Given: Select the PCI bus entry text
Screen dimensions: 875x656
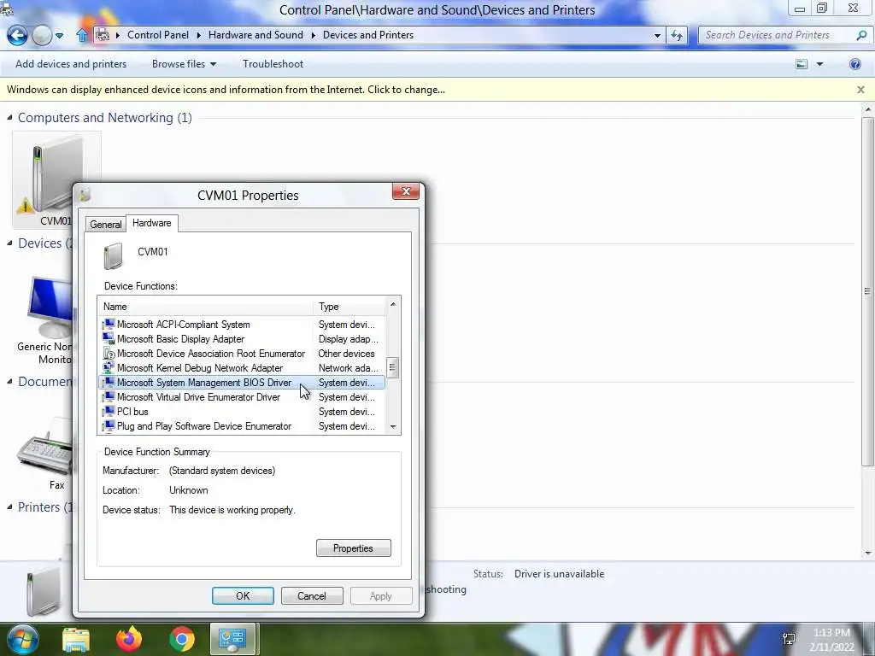Looking at the screenshot, I should [132, 411].
